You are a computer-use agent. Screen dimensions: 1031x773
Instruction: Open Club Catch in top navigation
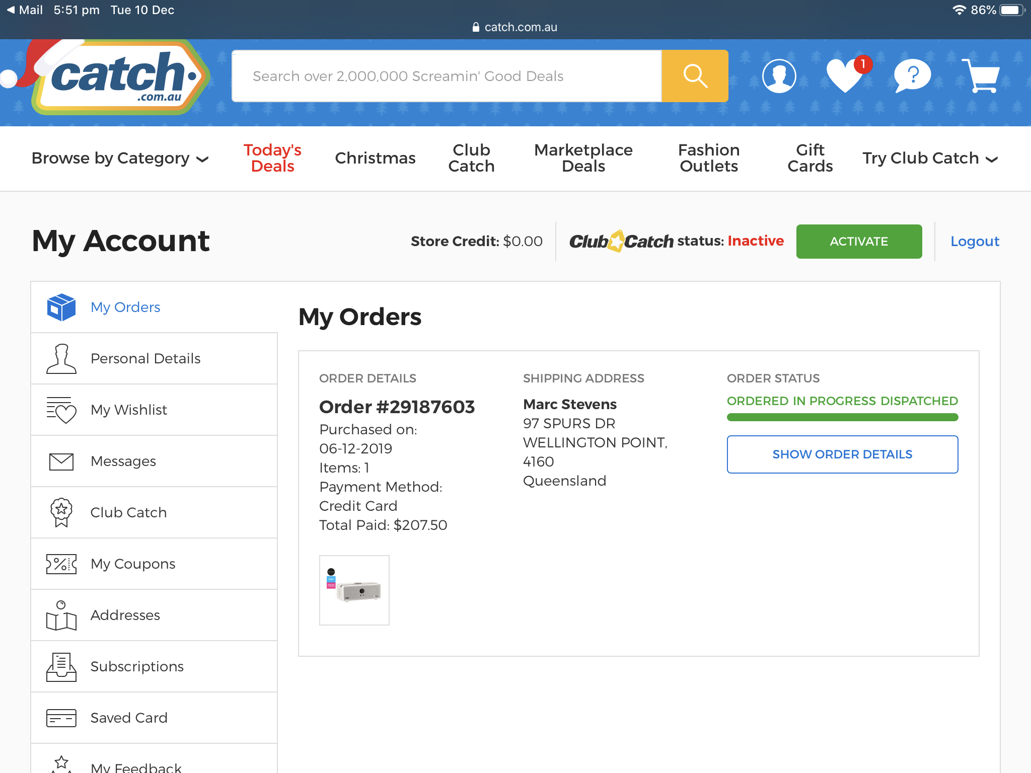pos(471,158)
